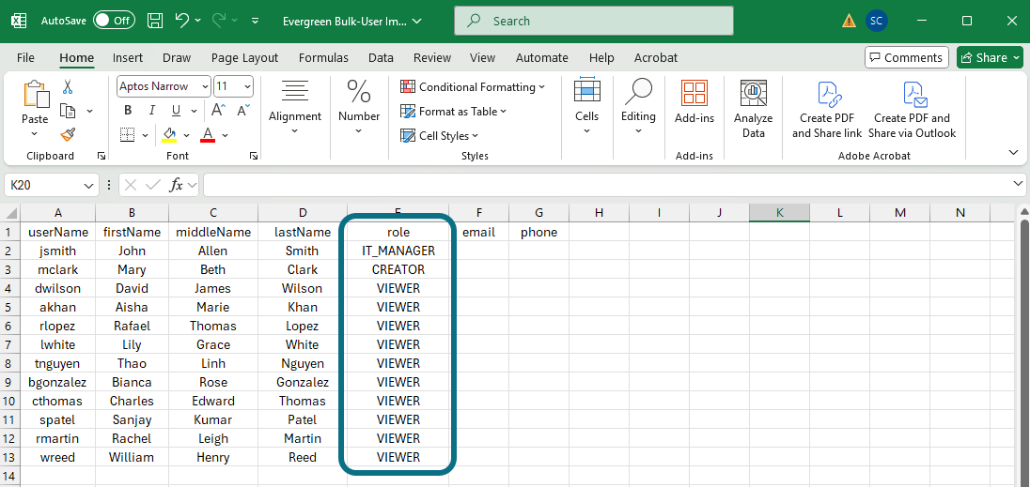Click the Search box
The height and width of the screenshot is (487, 1030).
(x=594, y=21)
